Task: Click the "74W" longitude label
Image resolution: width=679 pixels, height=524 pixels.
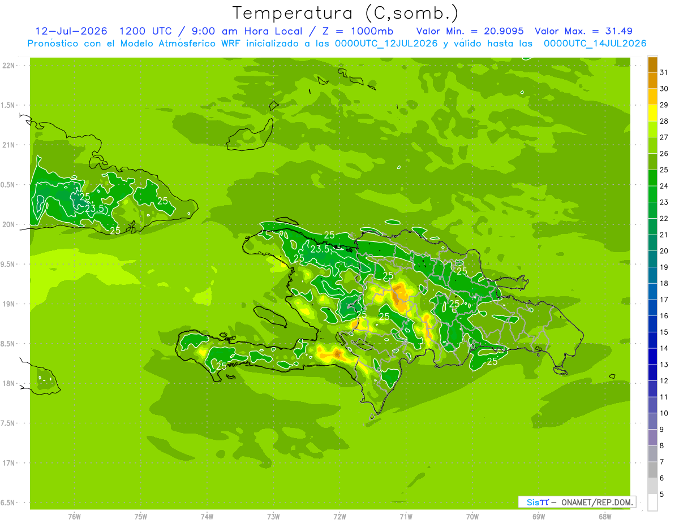Action: [x=207, y=517]
